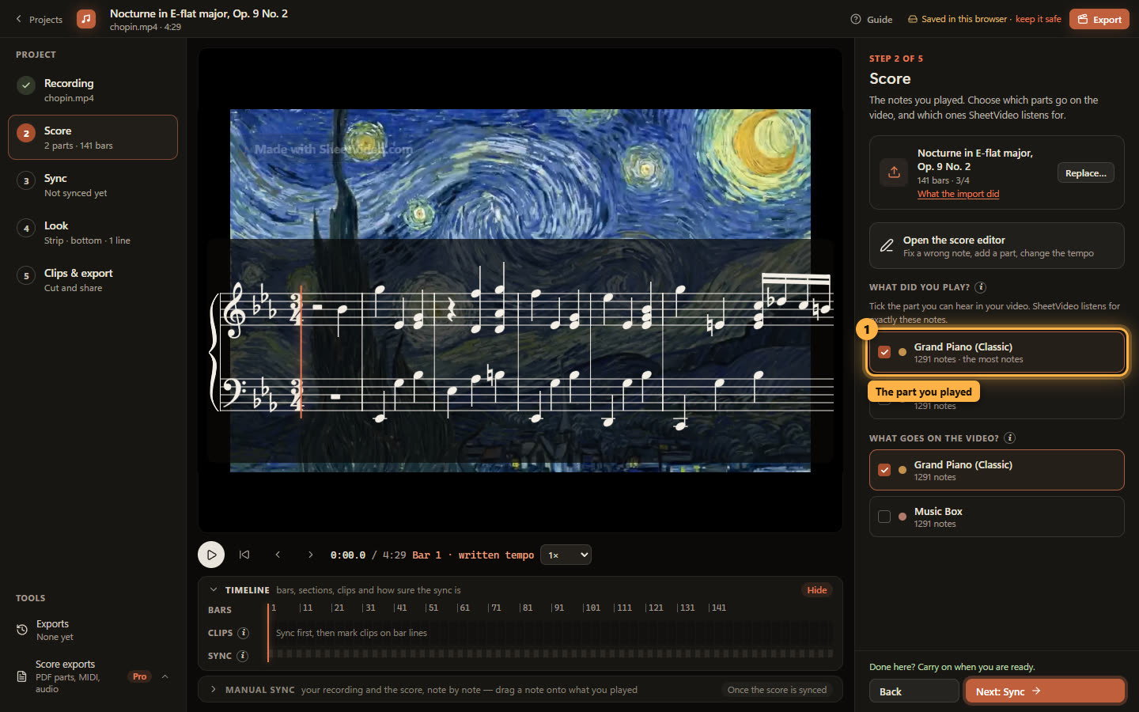The width and height of the screenshot is (1139, 712).
Task: Open Exports history under Tools
Action: [93, 630]
